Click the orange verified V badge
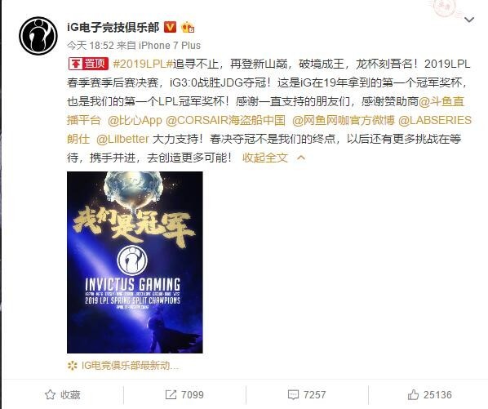The width and height of the screenshot is (488, 409). coord(170,28)
